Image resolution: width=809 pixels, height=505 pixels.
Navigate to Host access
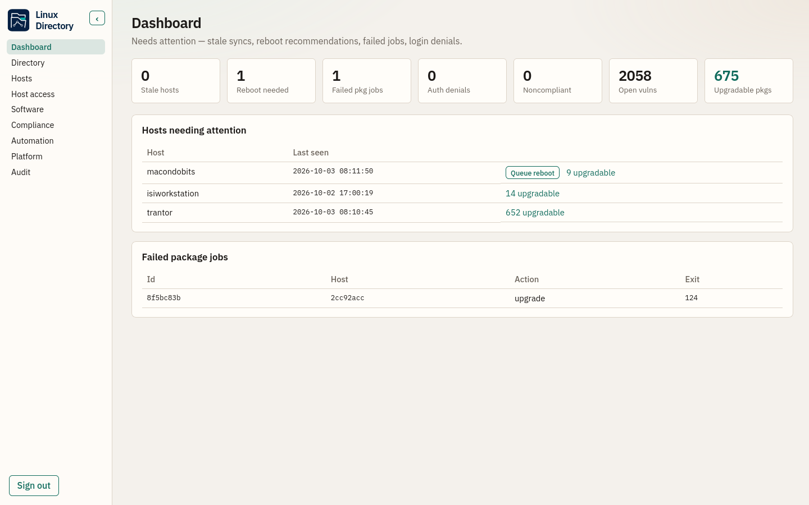click(56, 94)
